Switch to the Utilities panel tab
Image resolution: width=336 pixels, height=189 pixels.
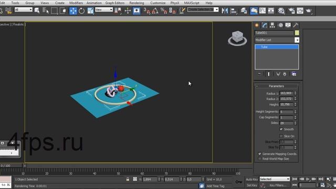click(x=296, y=25)
